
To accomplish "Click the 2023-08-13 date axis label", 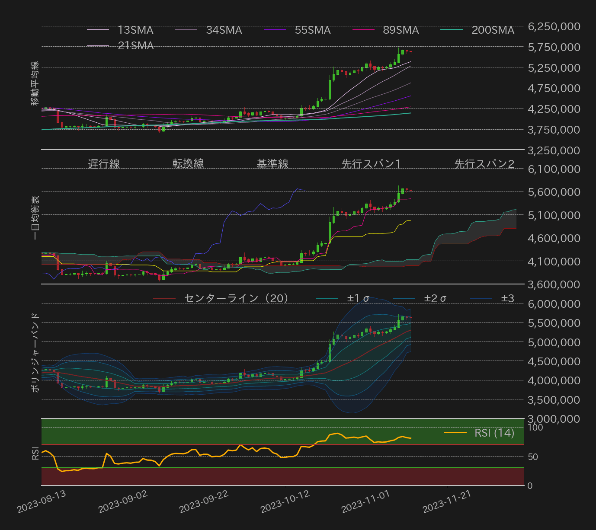I will tap(42, 501).
